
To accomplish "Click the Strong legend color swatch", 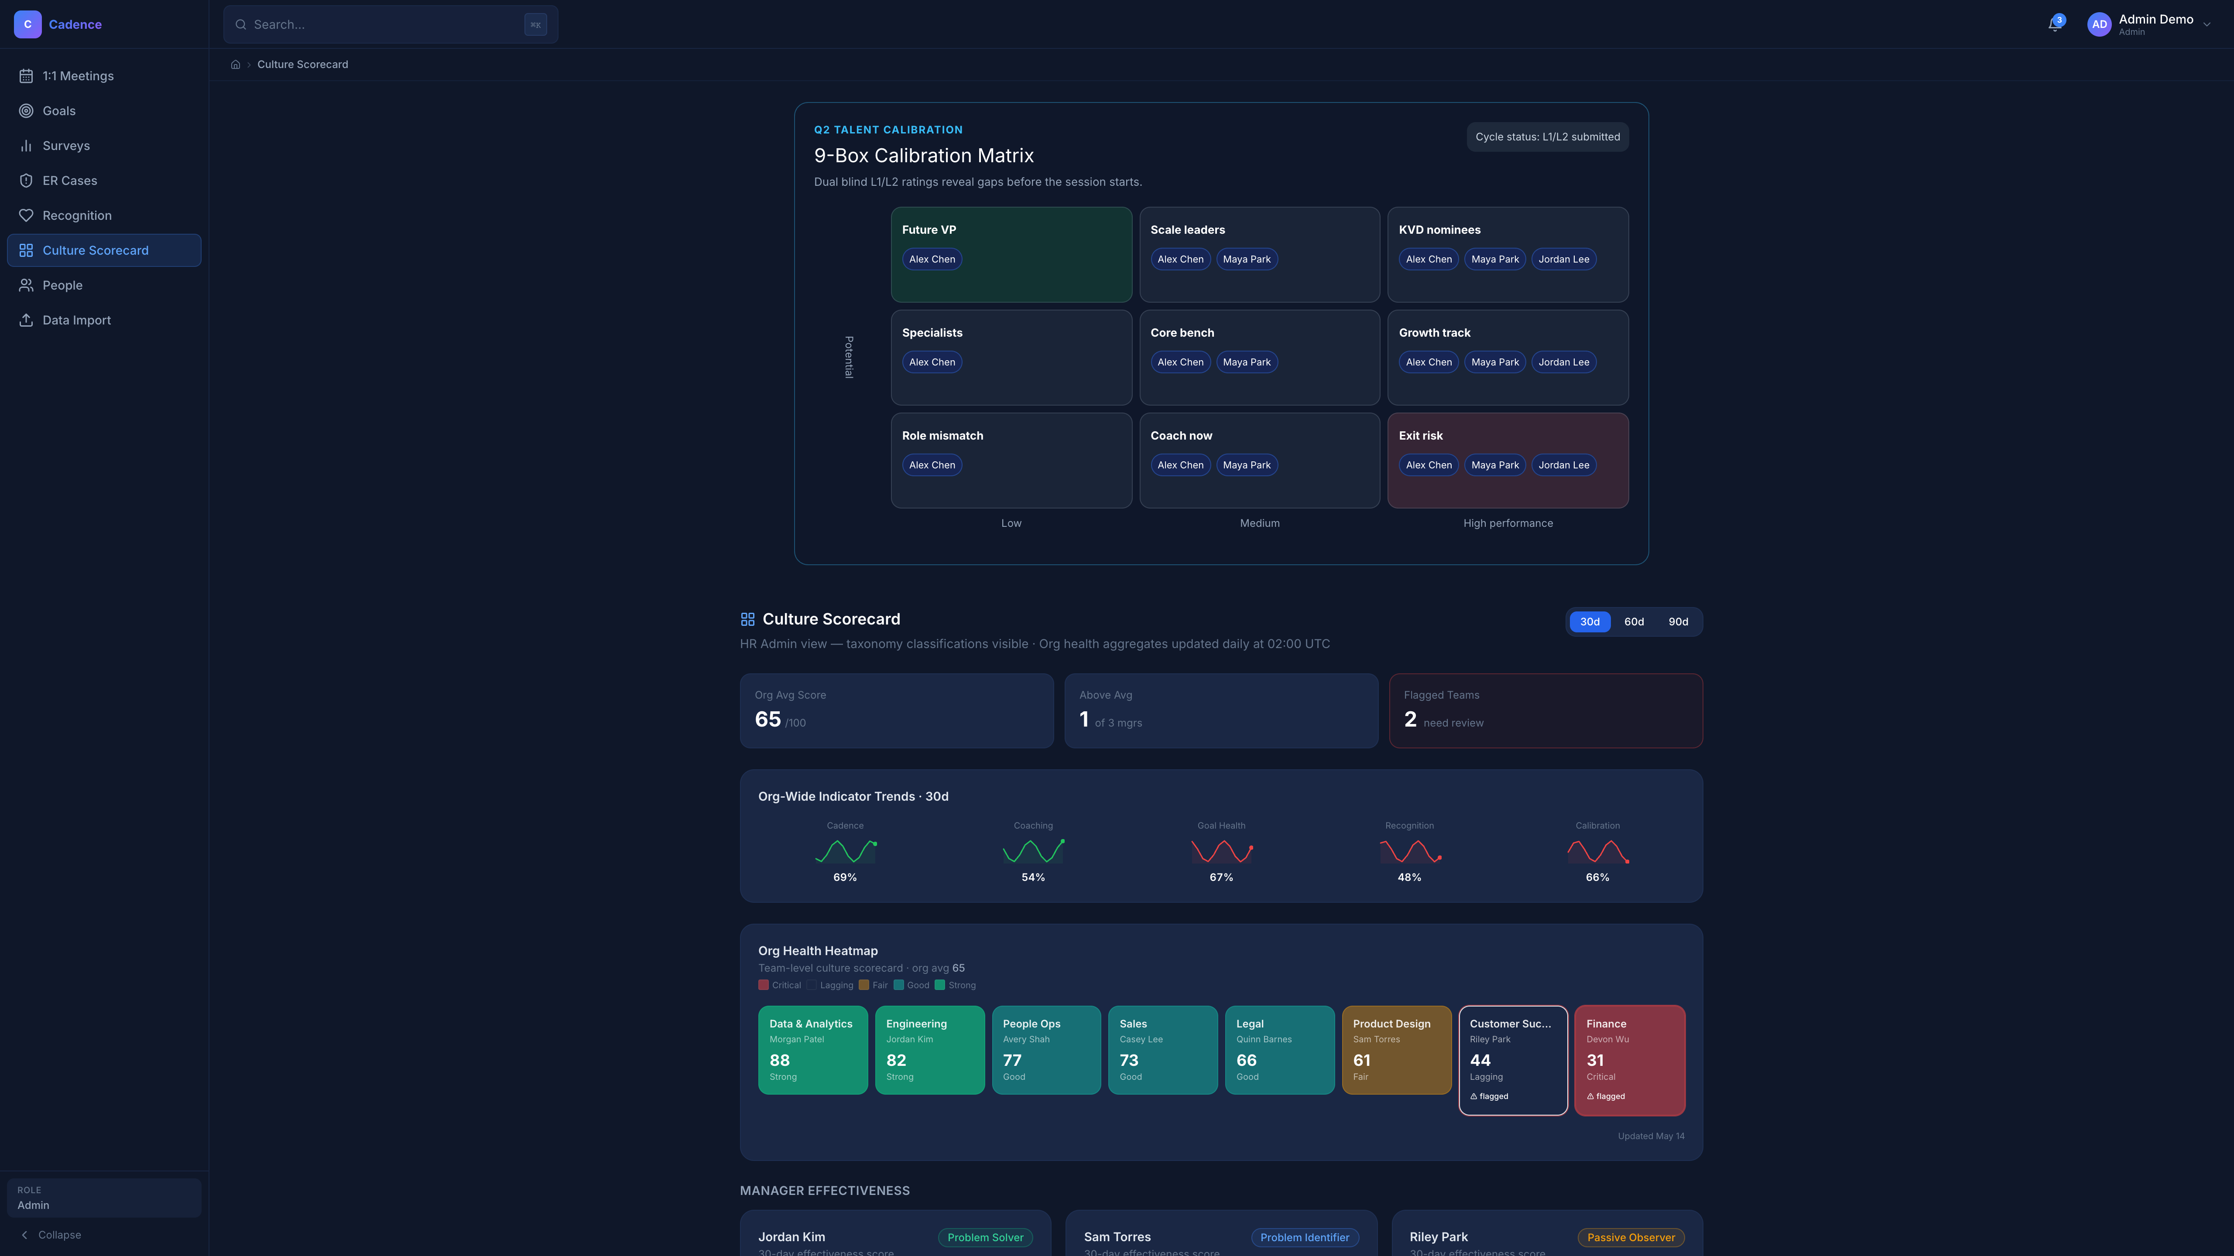I will [x=939, y=985].
